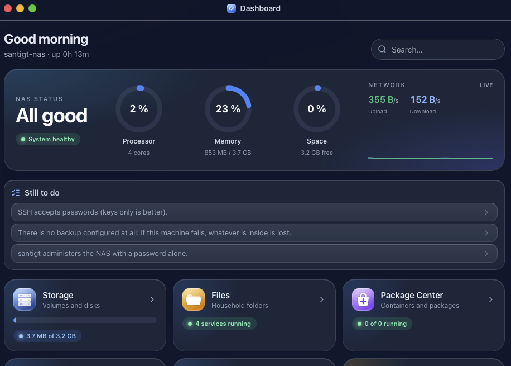Viewport: 511px width, 366px height.
Task: Click the LIVE network label
Action: coord(486,85)
